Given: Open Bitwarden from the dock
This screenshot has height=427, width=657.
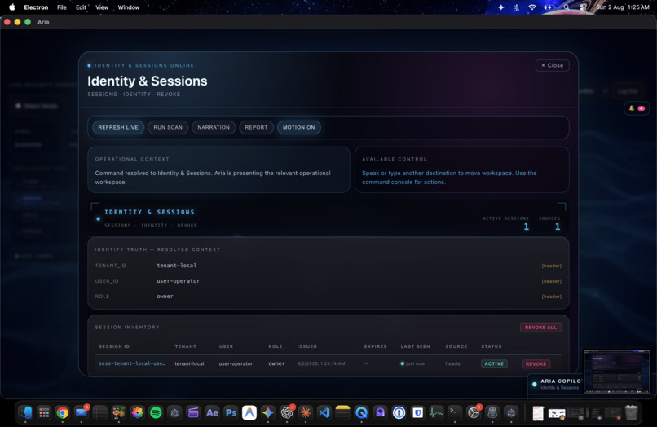Looking at the screenshot, I should (417, 413).
